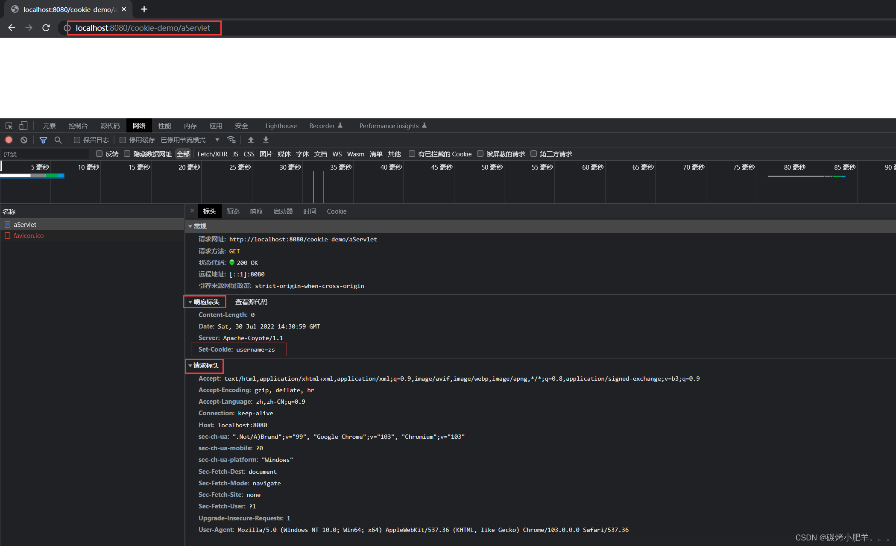This screenshot has width=896, height=546.
Task: Click 查看源代码 for response headers
Action: pos(251,302)
